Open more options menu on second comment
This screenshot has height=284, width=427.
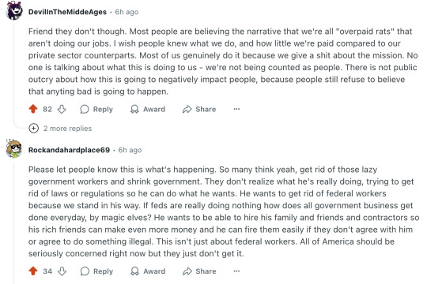pos(236,271)
